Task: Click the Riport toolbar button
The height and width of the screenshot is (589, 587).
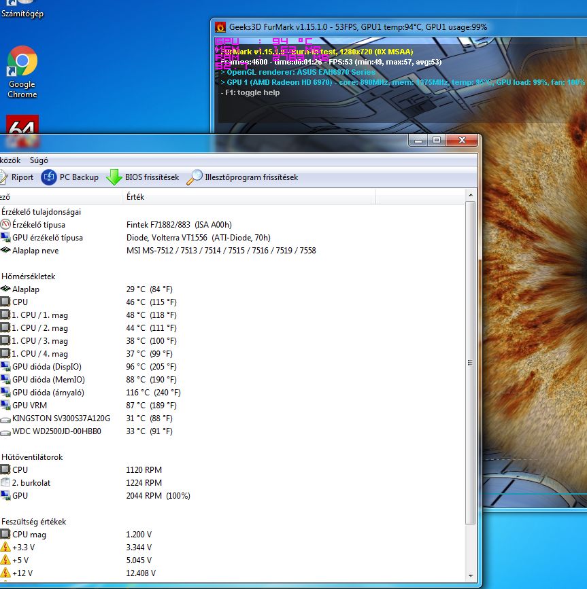Action: [x=16, y=177]
